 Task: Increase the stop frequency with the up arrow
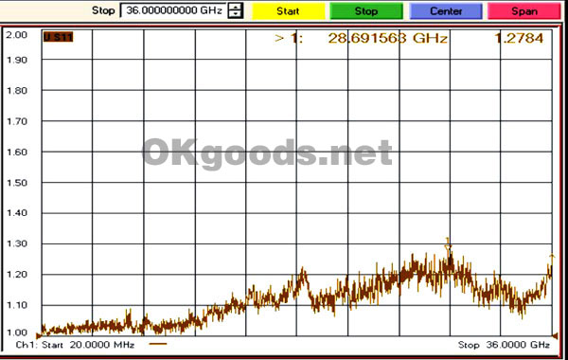coord(236,7)
